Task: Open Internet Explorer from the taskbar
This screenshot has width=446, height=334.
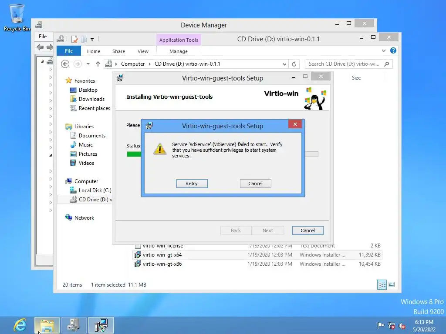Action: pos(20,325)
